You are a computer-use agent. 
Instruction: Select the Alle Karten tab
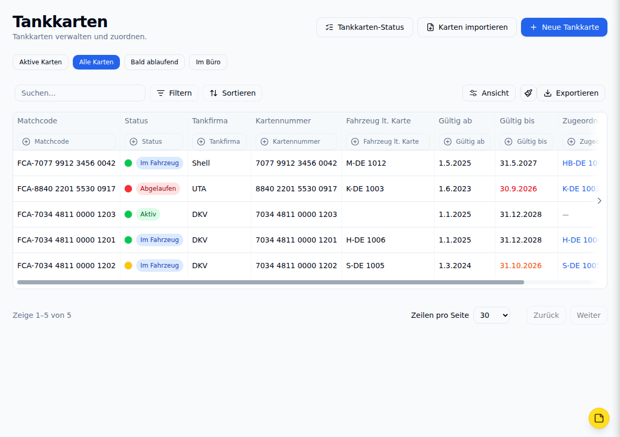tap(96, 62)
